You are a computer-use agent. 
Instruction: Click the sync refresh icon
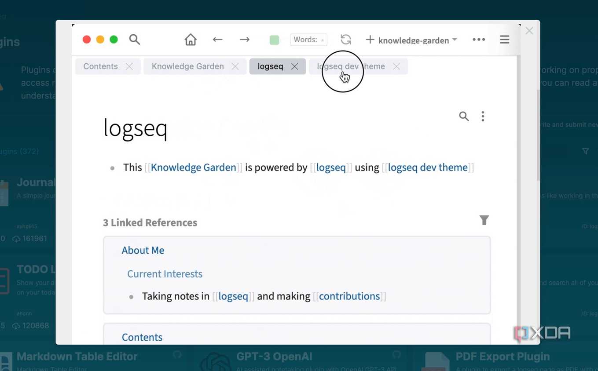tap(346, 40)
